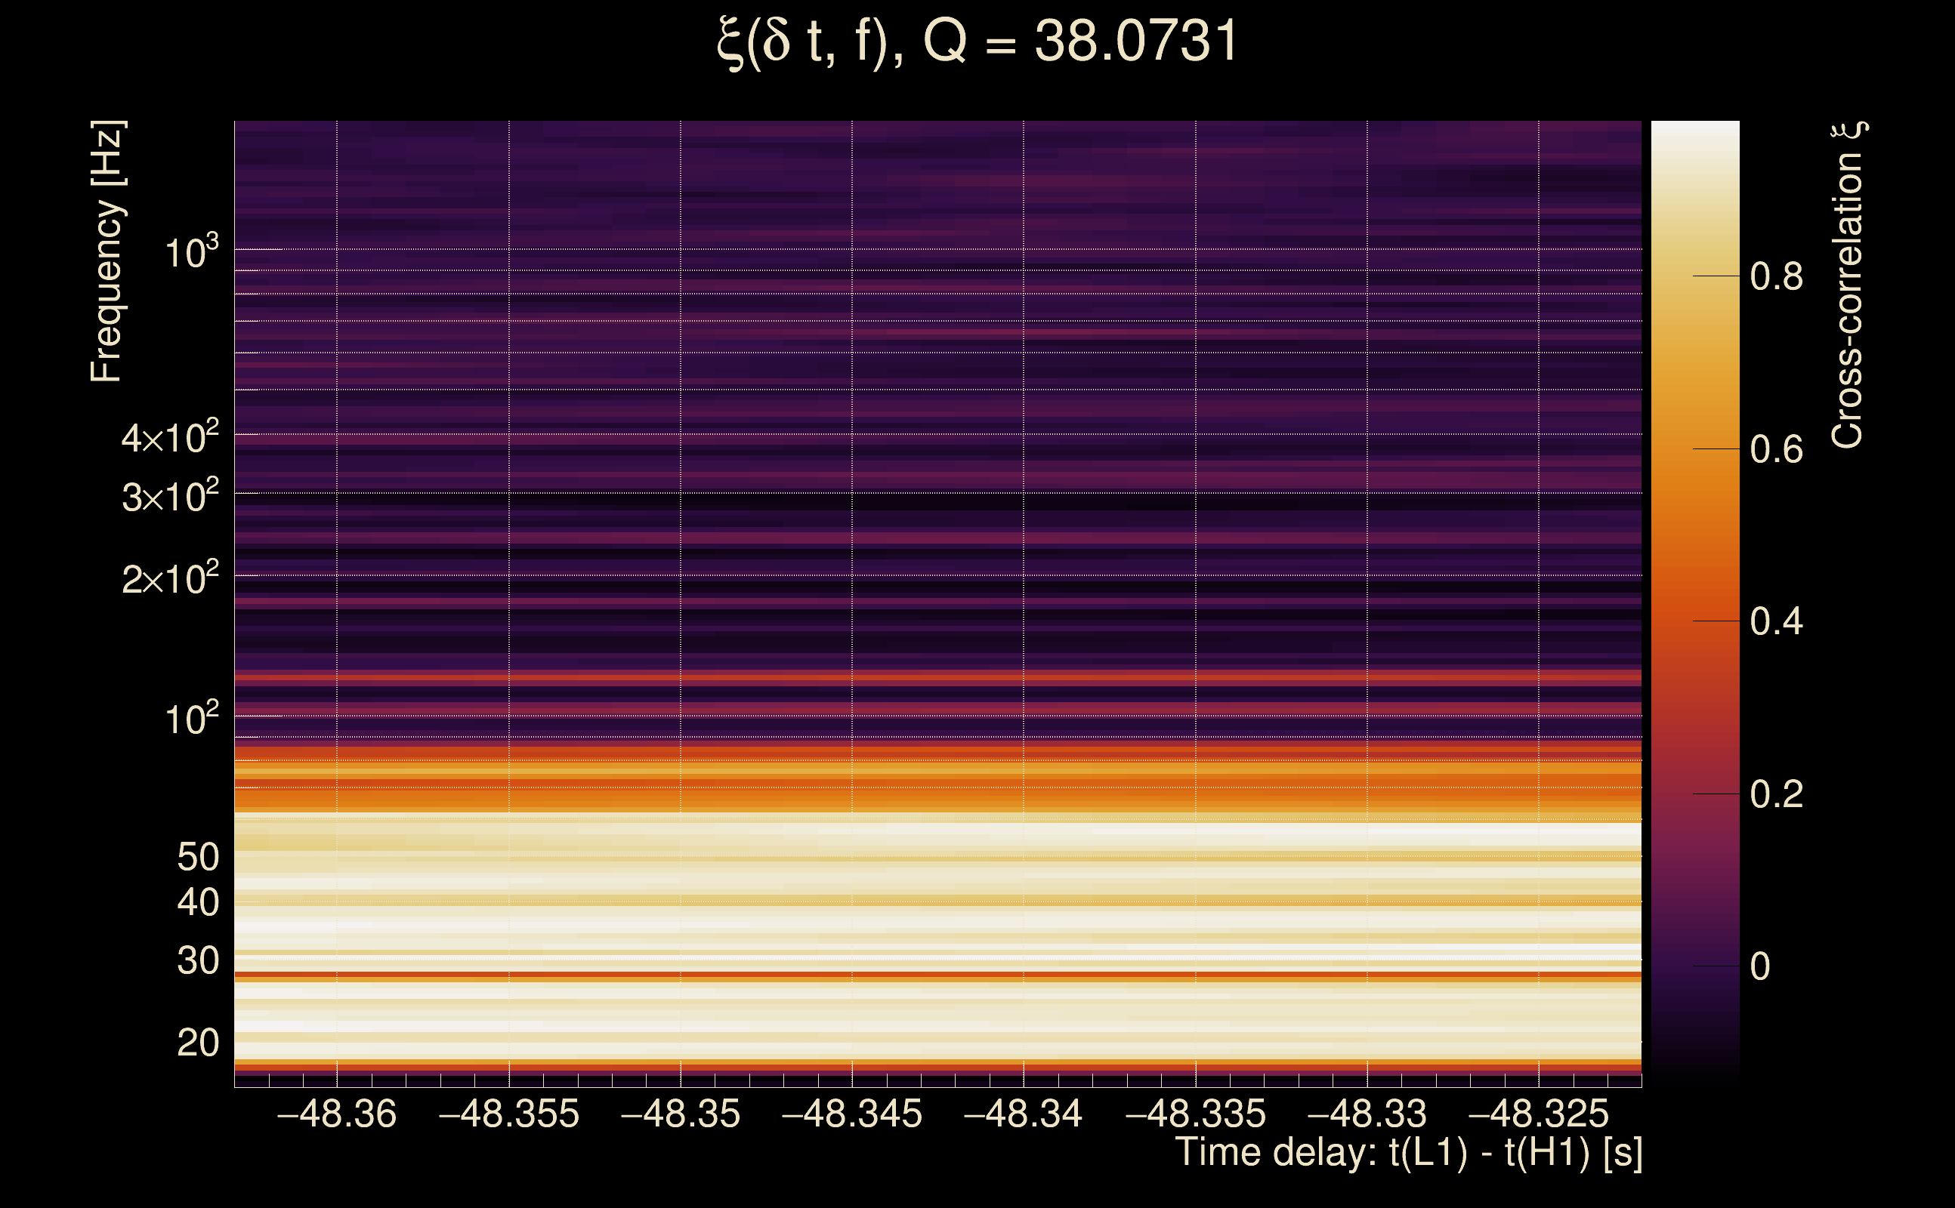The height and width of the screenshot is (1208, 1955).
Task: Click the 0.8 tick on the colorbar
Action: pos(1776,276)
